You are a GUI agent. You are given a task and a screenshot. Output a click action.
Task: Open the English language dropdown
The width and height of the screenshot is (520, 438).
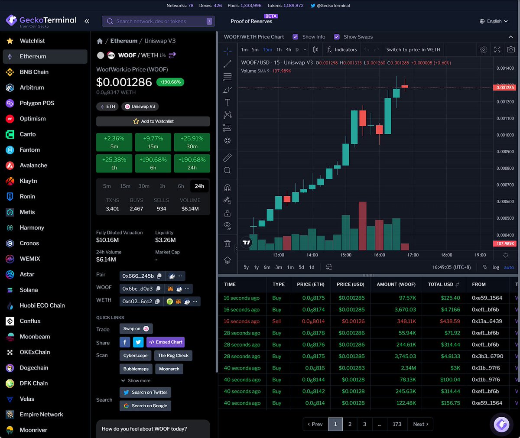pos(494,21)
